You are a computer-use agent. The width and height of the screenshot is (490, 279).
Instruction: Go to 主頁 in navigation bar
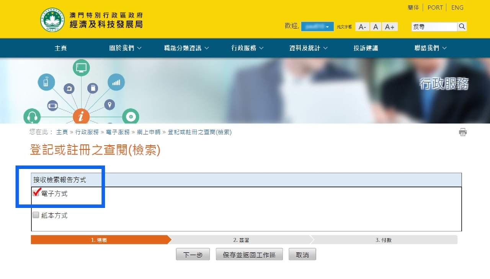61,48
